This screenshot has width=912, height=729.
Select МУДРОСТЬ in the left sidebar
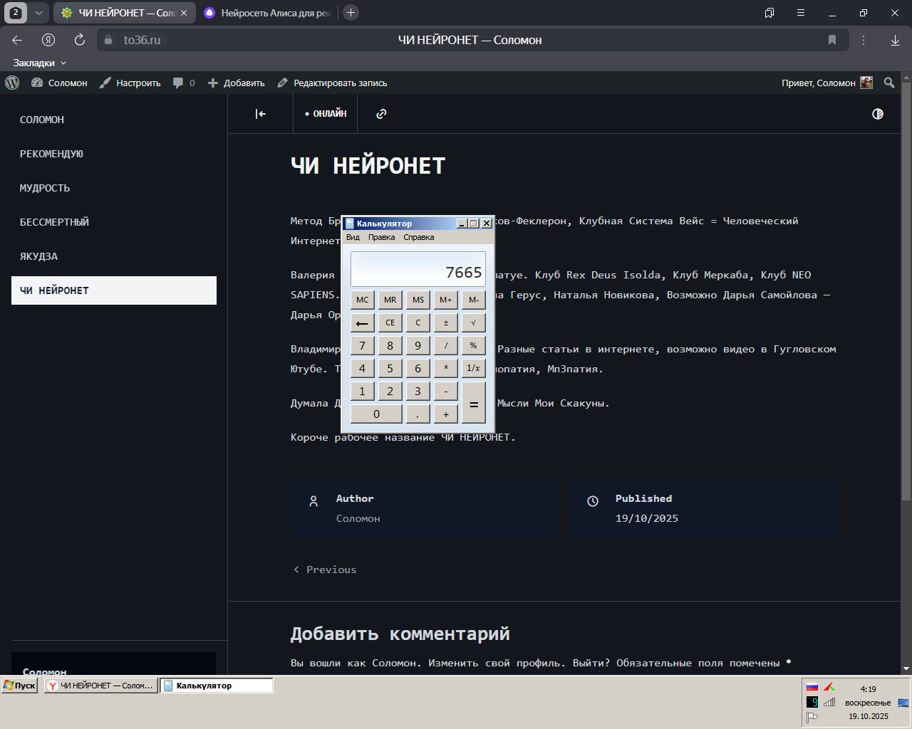coord(45,188)
